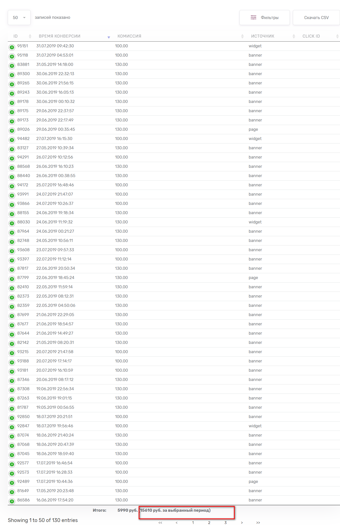Sort table by ИСТОЧНИК column
Image resolution: width=340 pixels, height=530 pixels.
(x=263, y=36)
